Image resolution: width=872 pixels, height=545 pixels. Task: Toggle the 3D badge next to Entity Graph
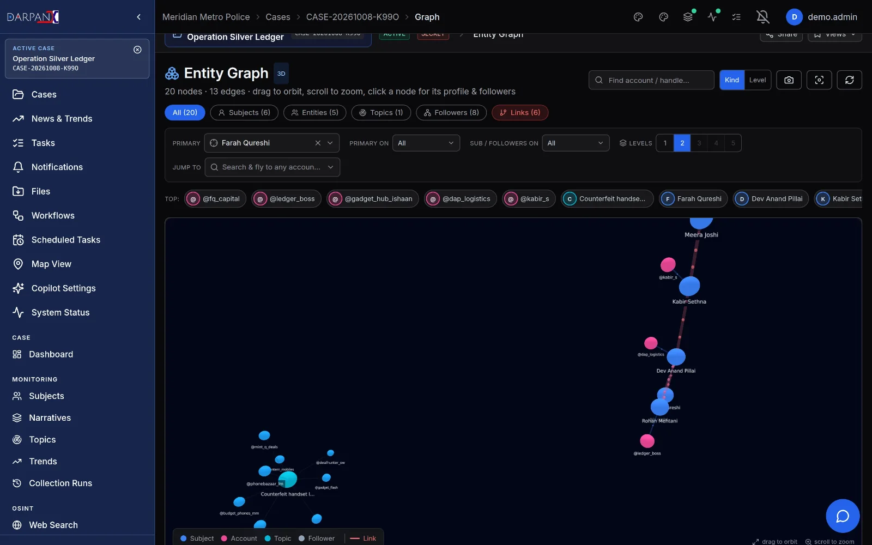[x=281, y=74]
